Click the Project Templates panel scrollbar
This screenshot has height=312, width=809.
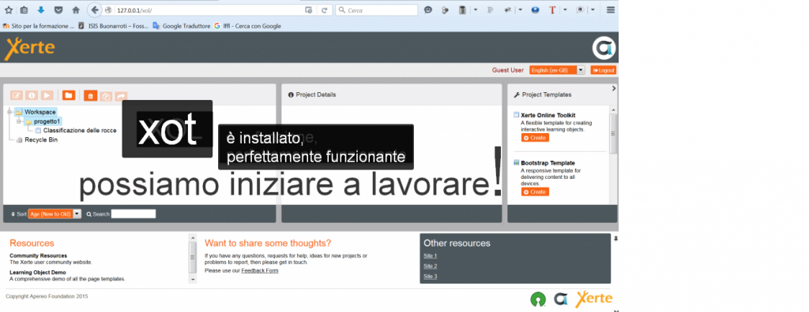[613, 133]
